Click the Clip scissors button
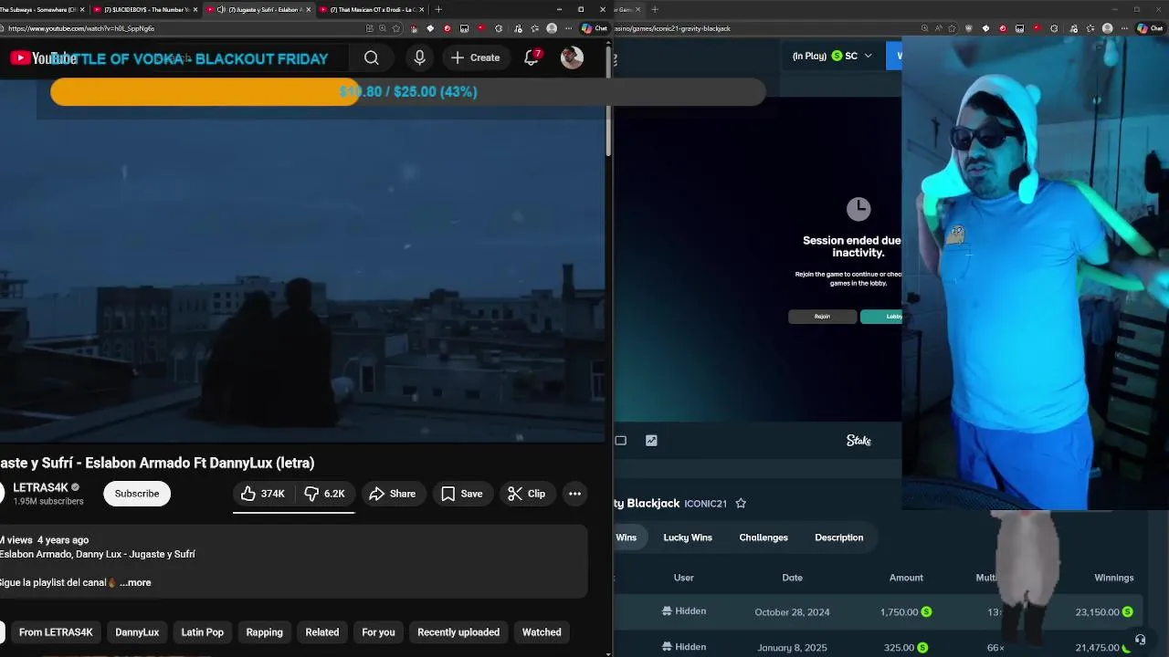This screenshot has height=657, width=1169. pyautogui.click(x=526, y=494)
